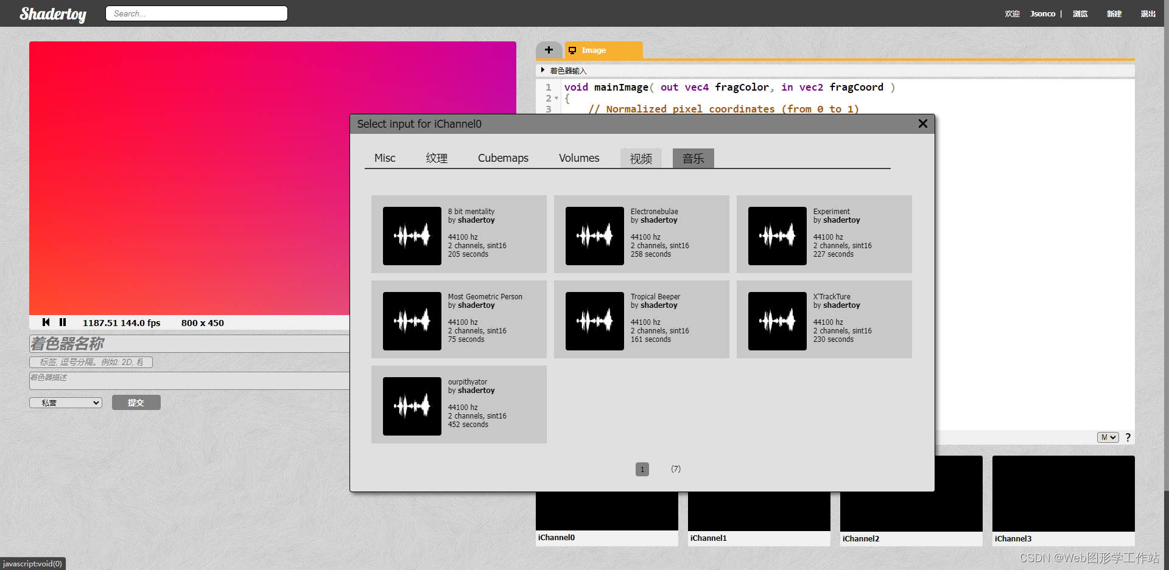Switch to the 视频 tab
The image size is (1169, 570).
coord(641,158)
